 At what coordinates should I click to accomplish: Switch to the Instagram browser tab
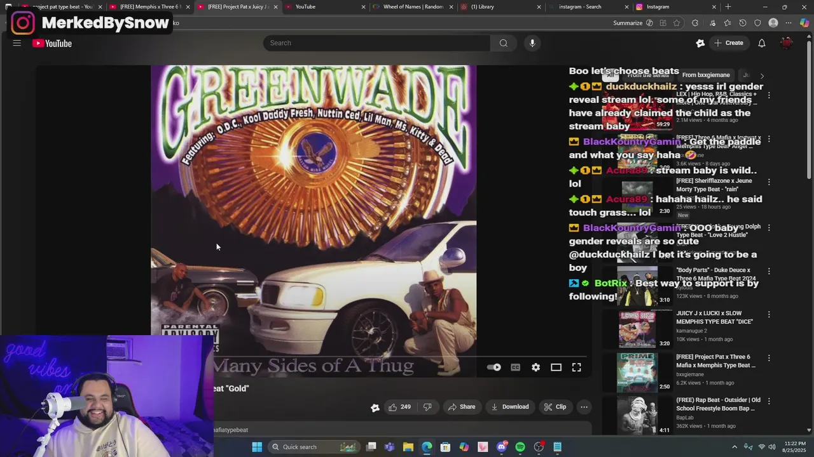tap(676, 7)
